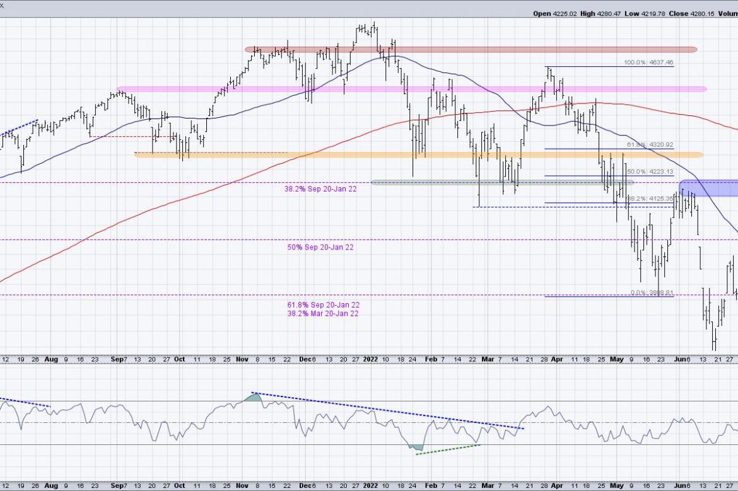Click the shaded overbought RSI peak in November
The width and height of the screenshot is (738, 491).
253,396
